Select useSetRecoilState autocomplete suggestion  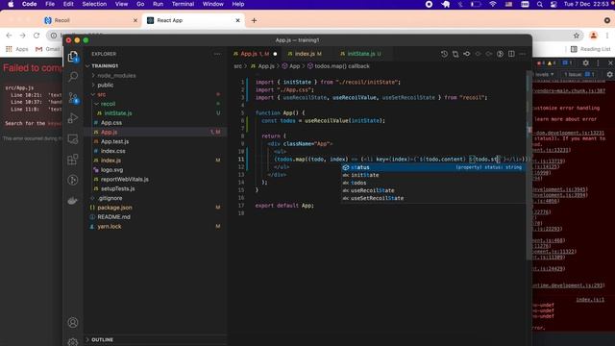[x=433, y=198]
